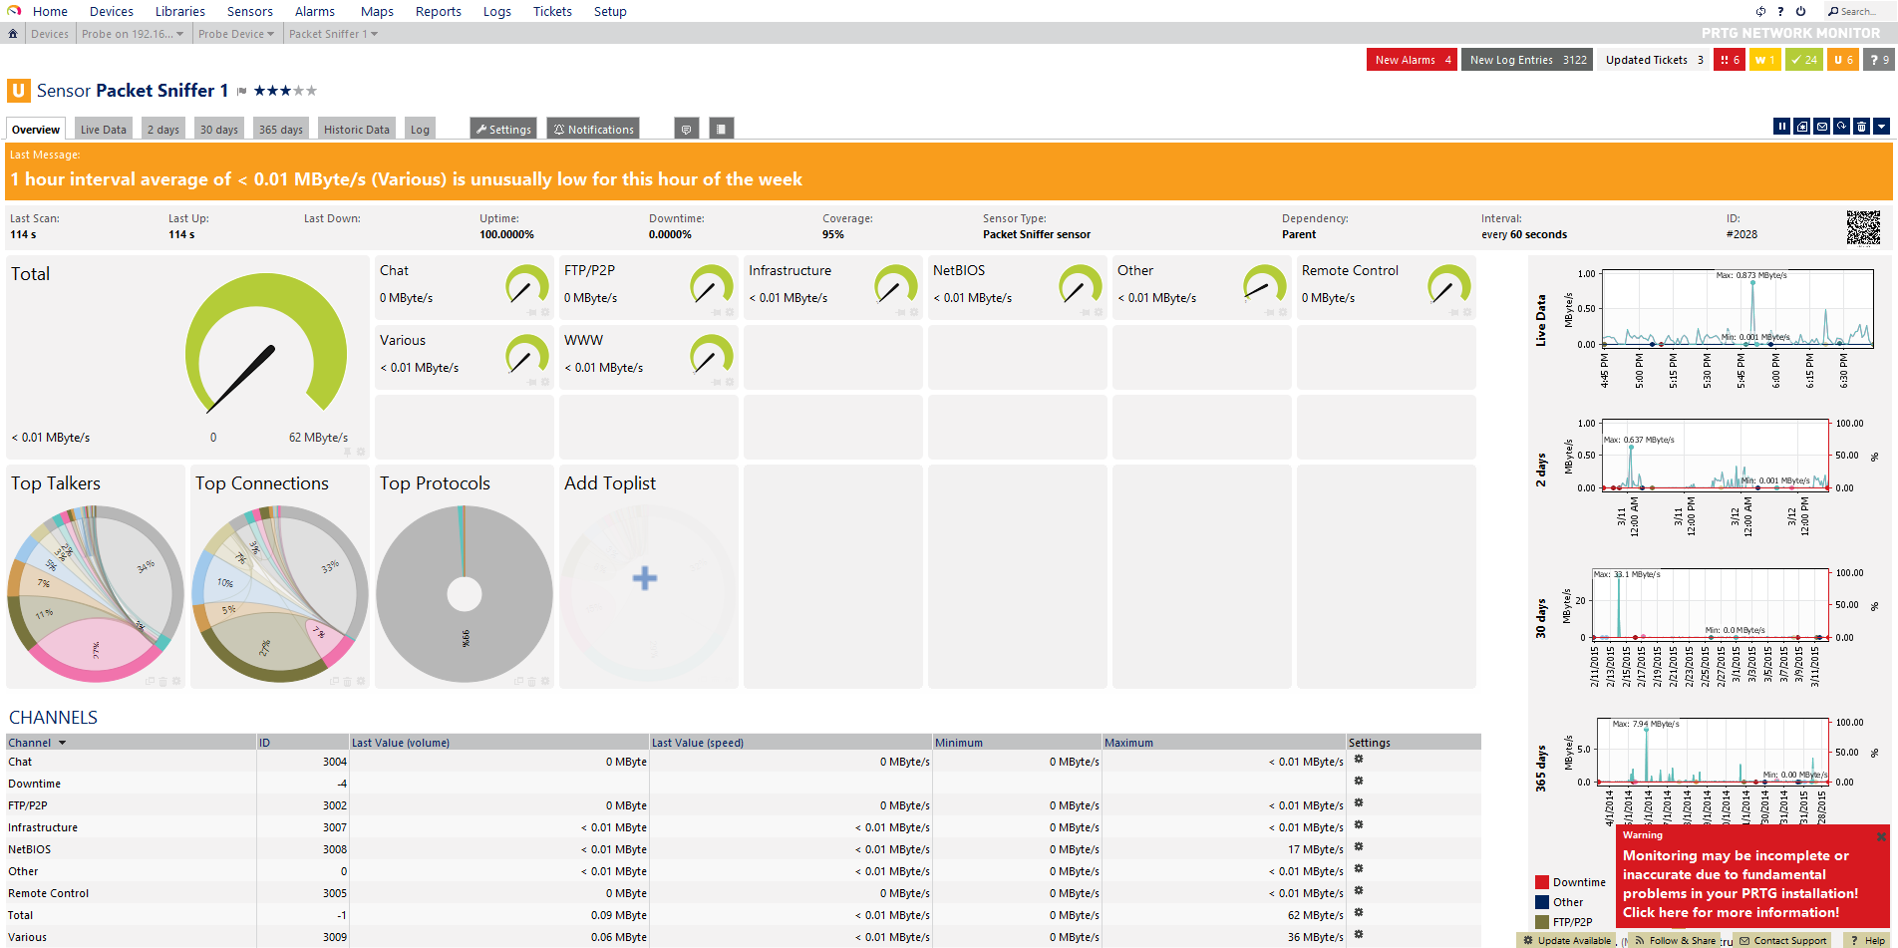The height and width of the screenshot is (948, 1898).
Task: Switch to the Live Data tab
Action: point(104,129)
